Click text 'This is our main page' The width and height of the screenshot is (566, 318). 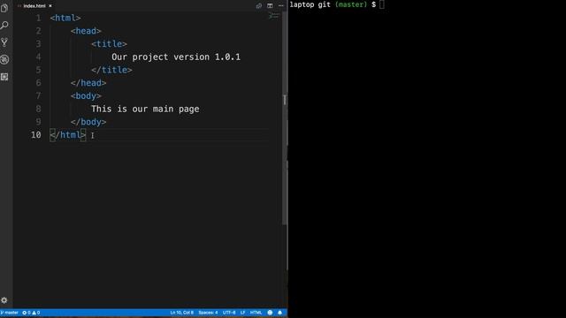145,109
